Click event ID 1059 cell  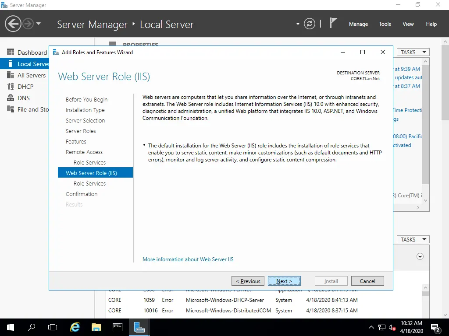[x=149, y=300]
